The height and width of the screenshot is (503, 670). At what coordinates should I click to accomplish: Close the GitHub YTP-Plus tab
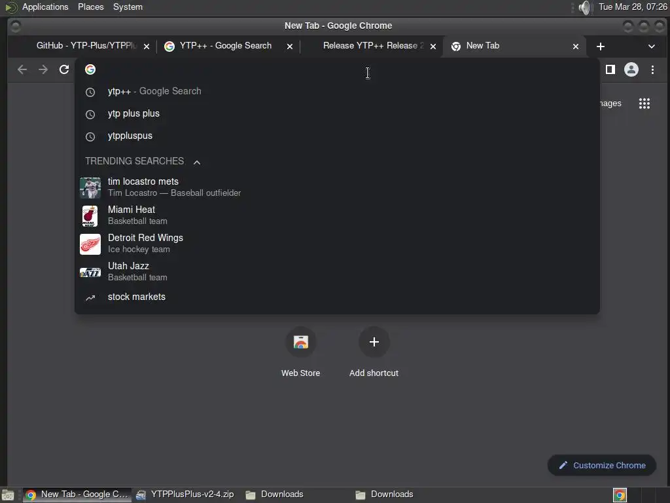[147, 47]
